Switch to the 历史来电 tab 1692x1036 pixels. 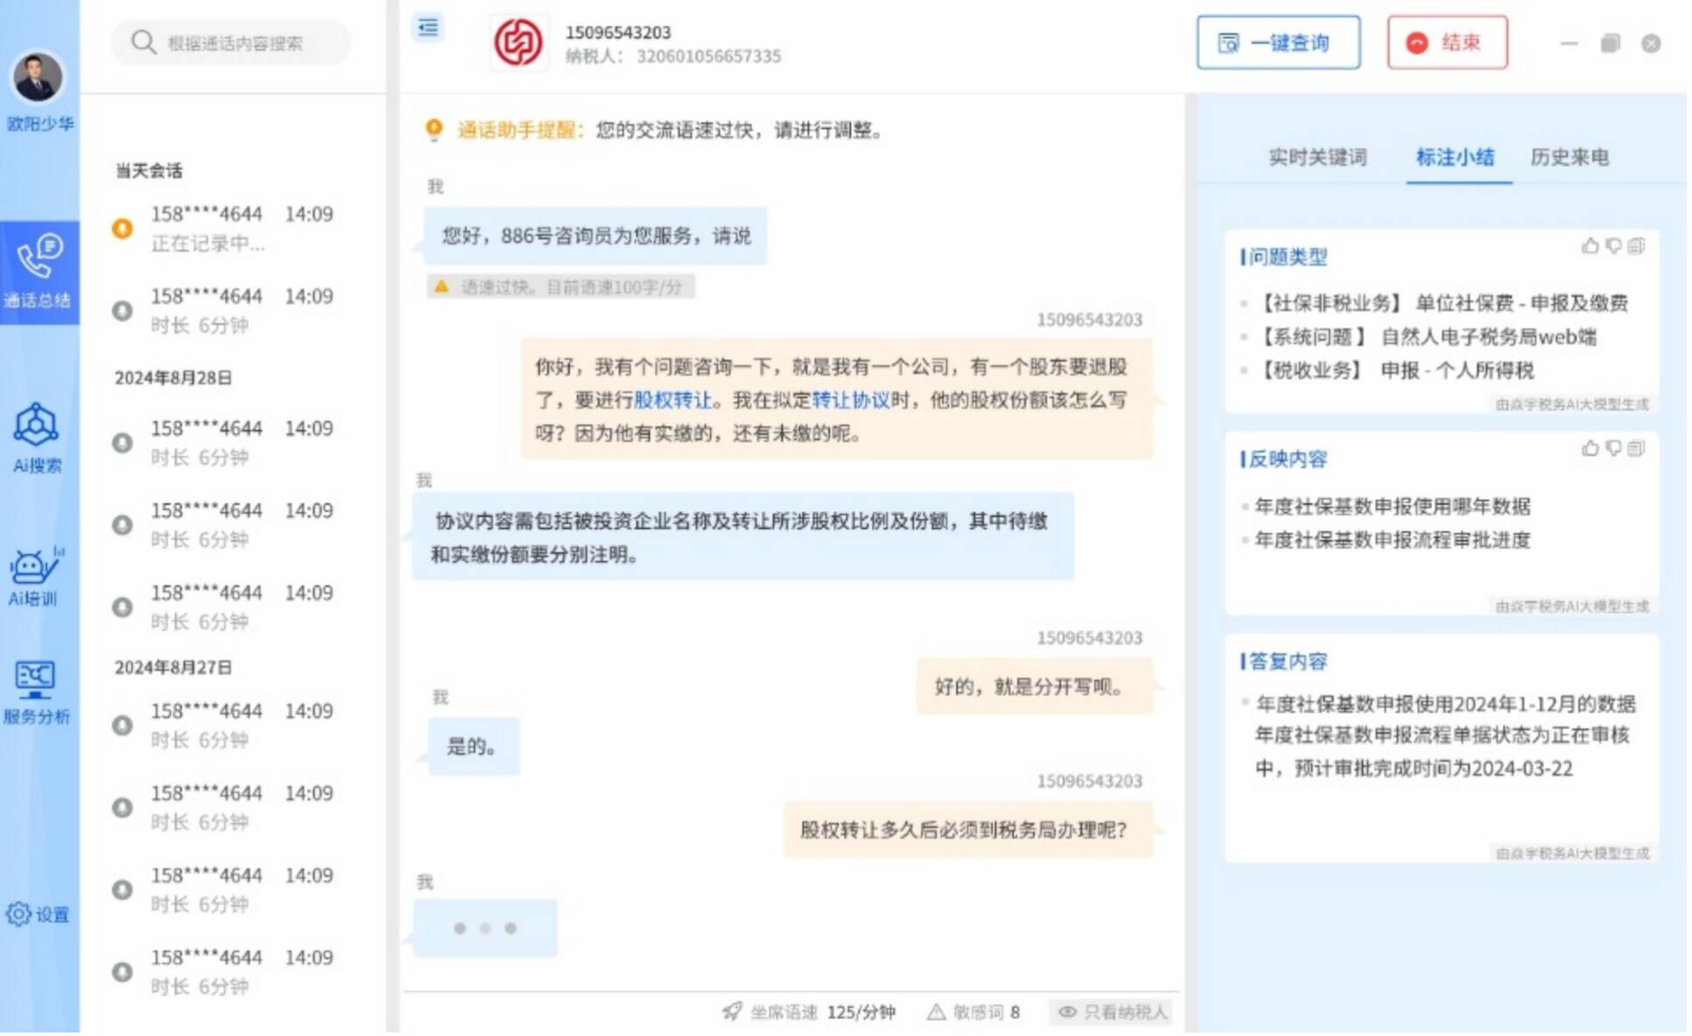1570,157
